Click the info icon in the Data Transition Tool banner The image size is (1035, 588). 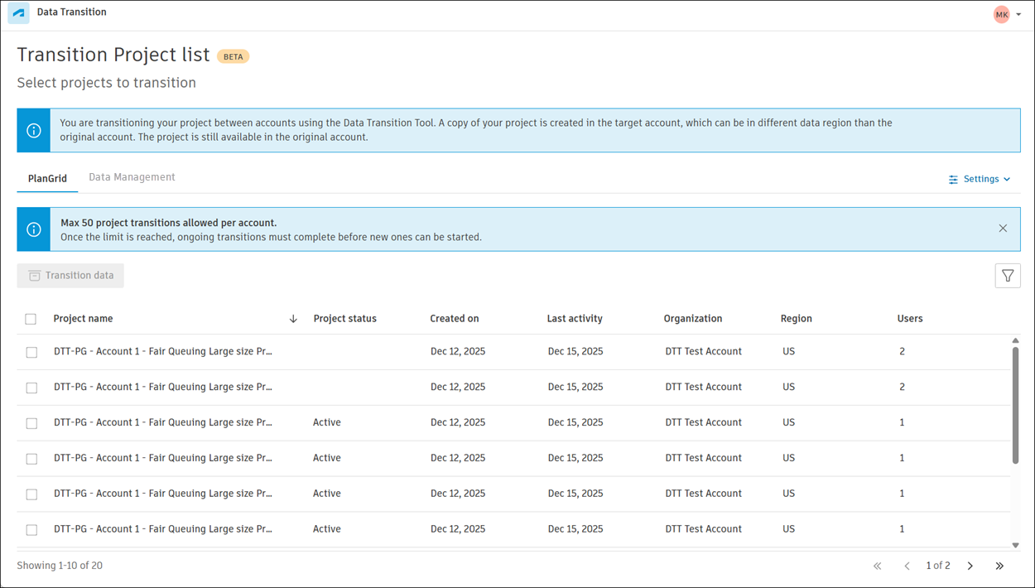pyautogui.click(x=34, y=130)
